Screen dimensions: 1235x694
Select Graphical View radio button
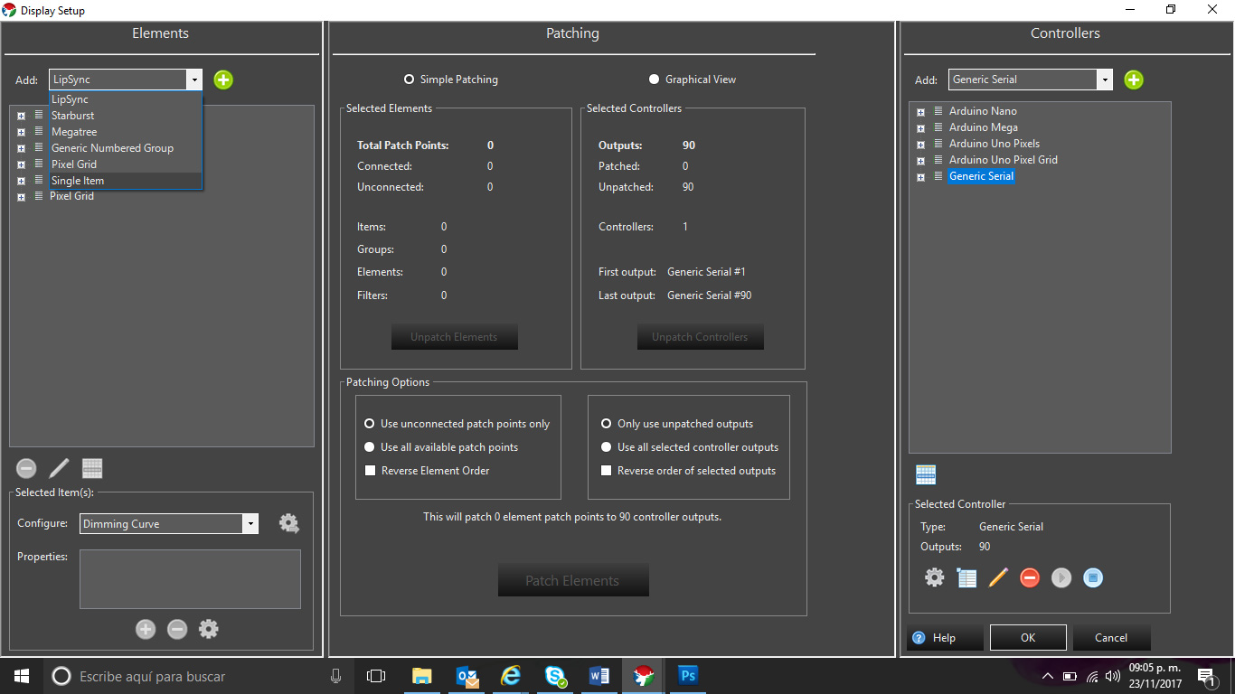coord(654,80)
